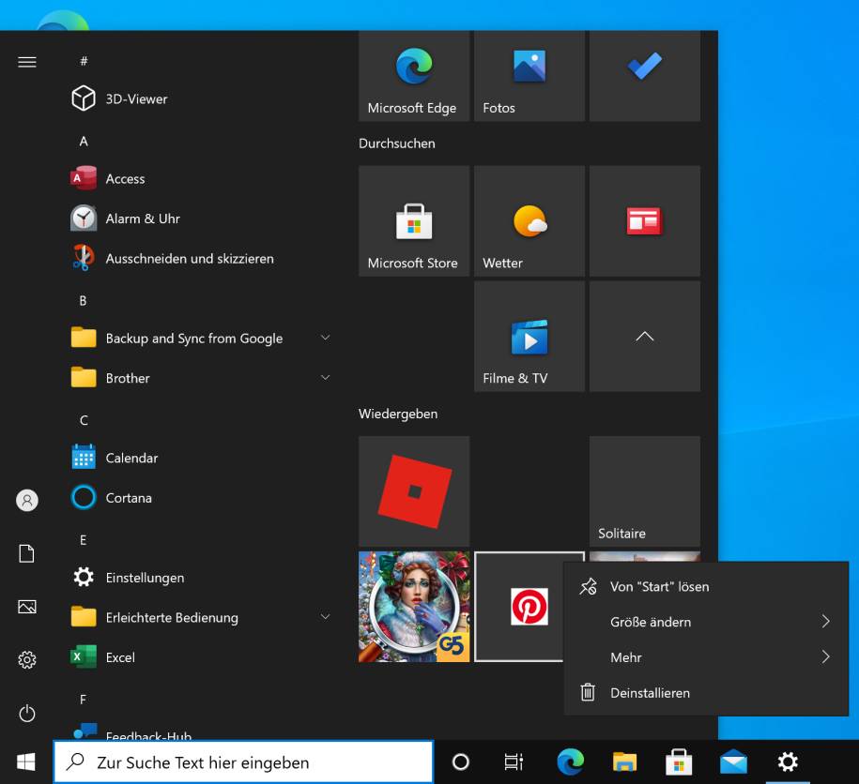The image size is (859, 784).
Task: Open the red Roblox tile
Action: (414, 491)
